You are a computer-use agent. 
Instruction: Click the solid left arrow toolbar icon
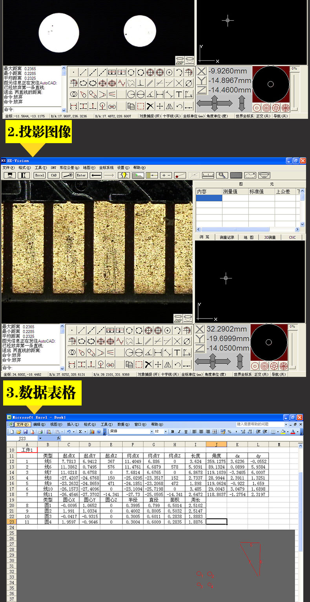96,175
